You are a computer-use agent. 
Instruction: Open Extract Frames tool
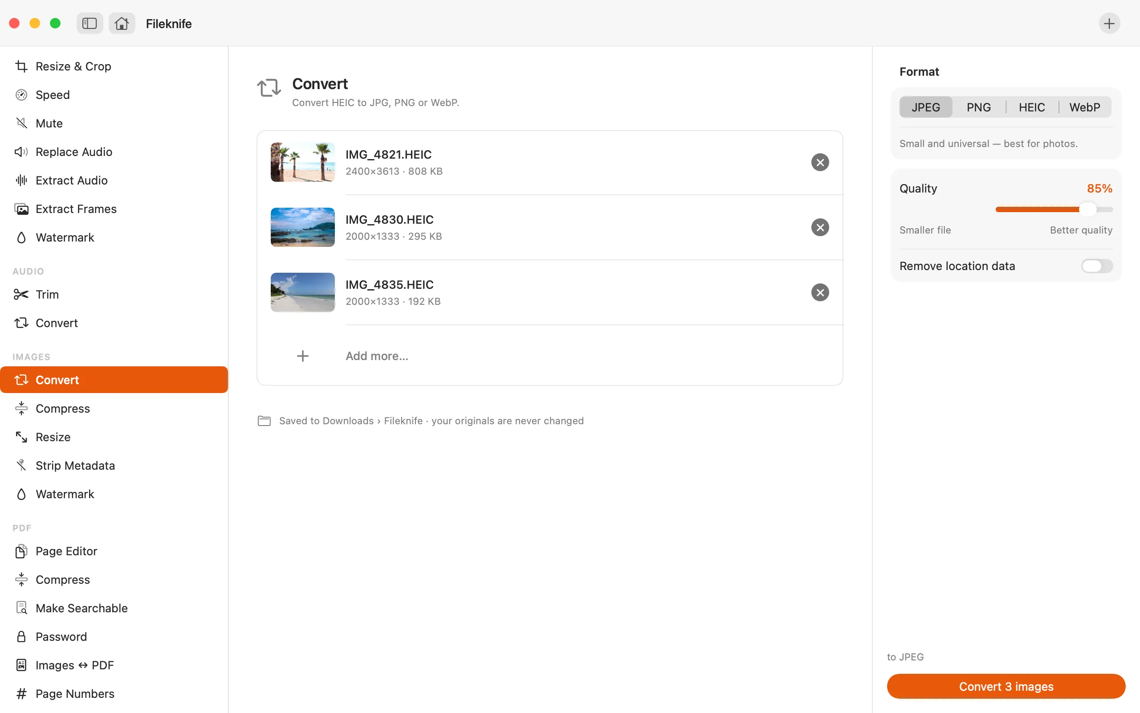click(114, 209)
